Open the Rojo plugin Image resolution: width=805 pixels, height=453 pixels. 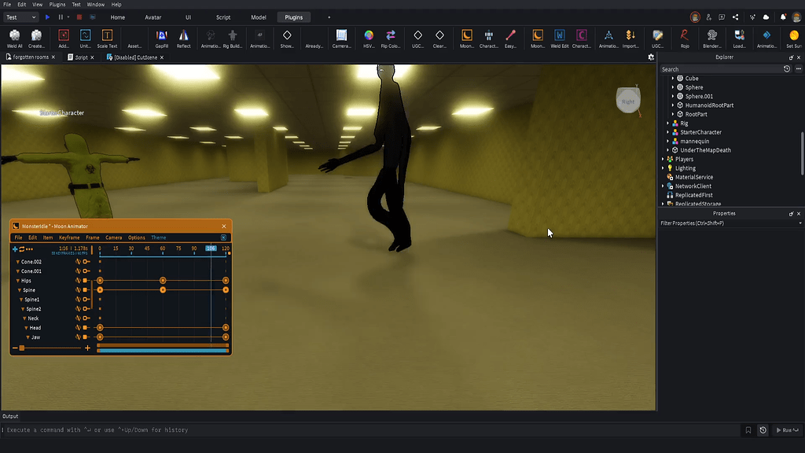[x=683, y=36]
